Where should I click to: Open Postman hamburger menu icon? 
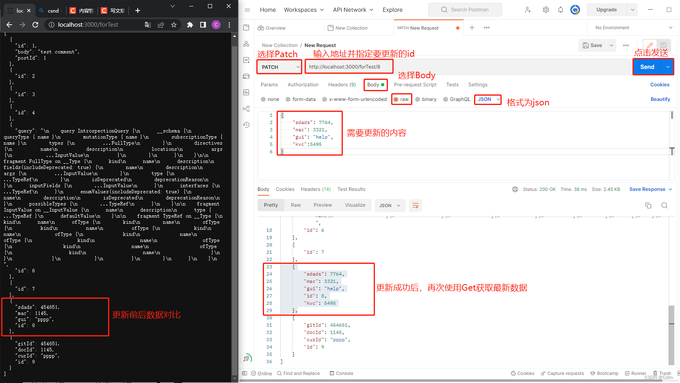(247, 10)
